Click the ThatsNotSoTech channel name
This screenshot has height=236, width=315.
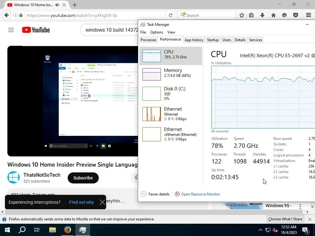click(42, 175)
